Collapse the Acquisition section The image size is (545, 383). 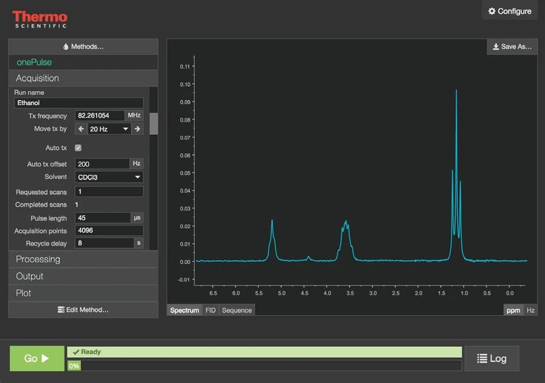pos(83,78)
